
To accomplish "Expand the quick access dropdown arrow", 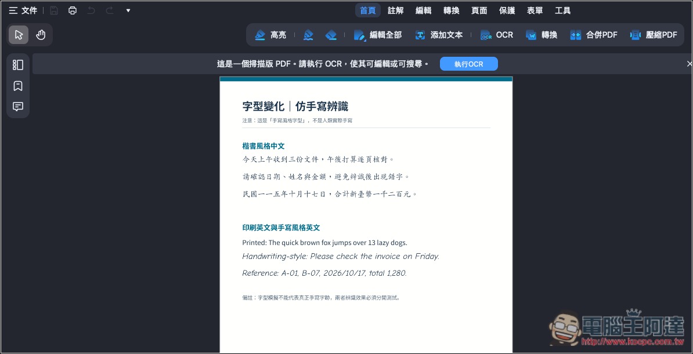I will [x=128, y=10].
